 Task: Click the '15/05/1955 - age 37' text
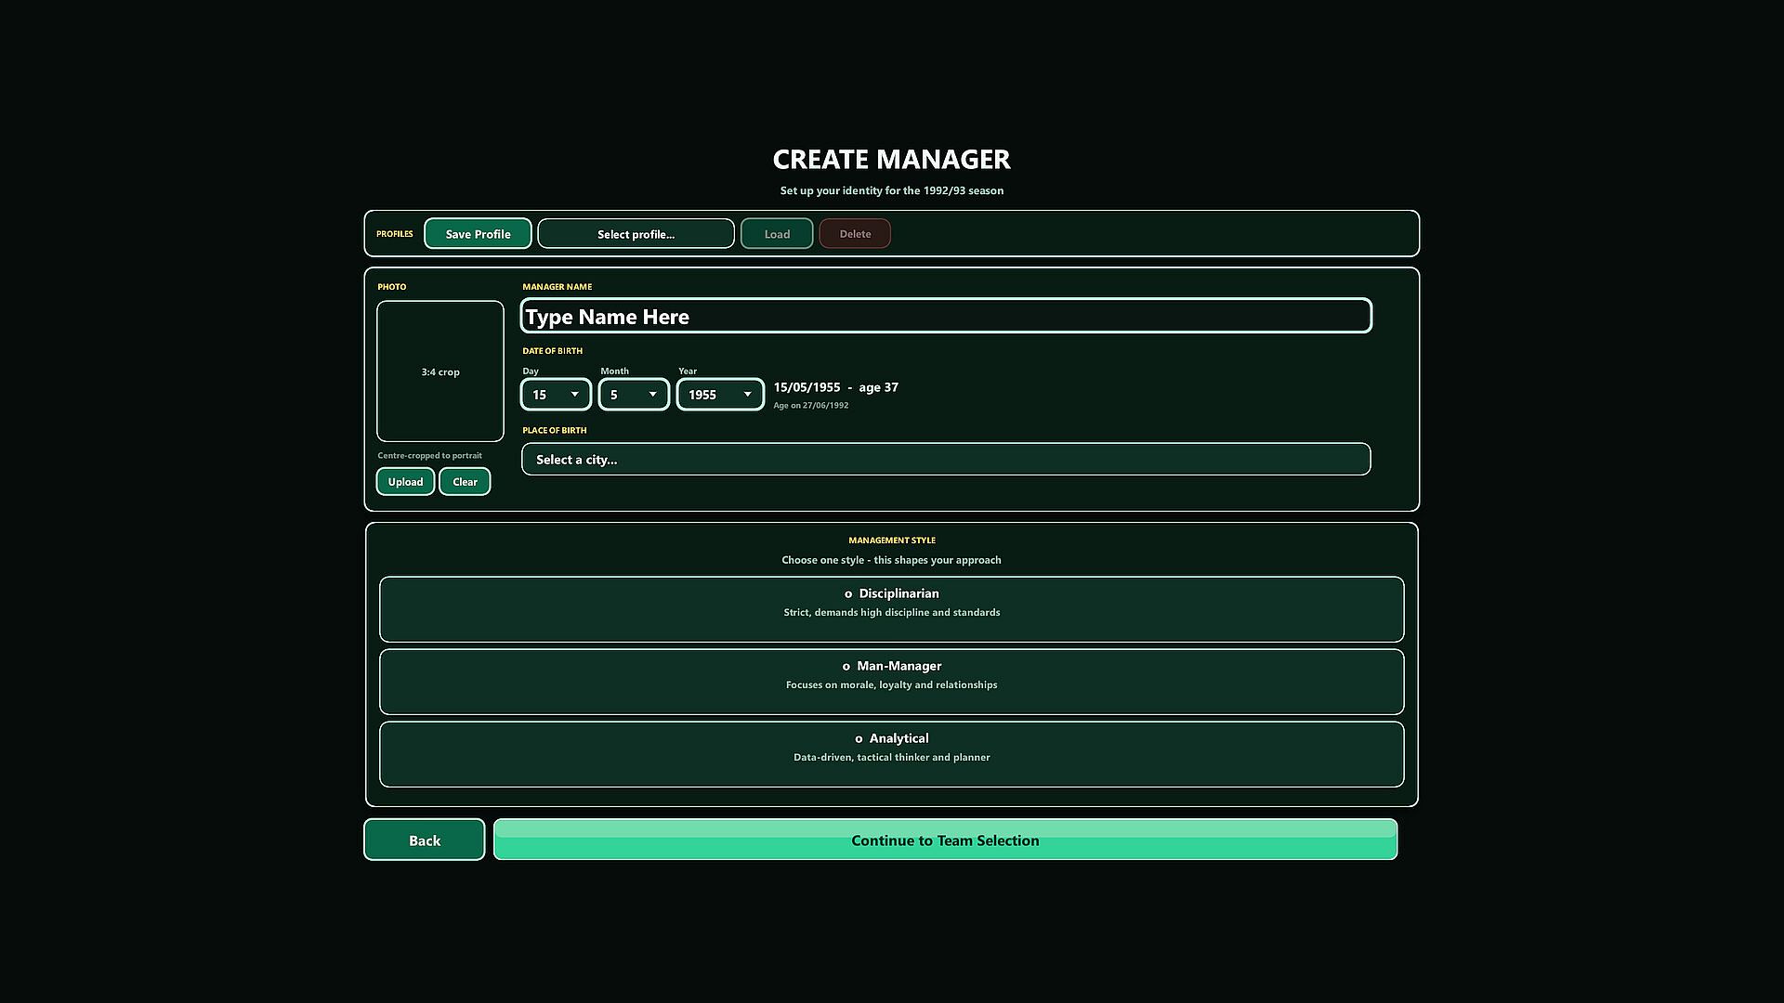tap(835, 387)
